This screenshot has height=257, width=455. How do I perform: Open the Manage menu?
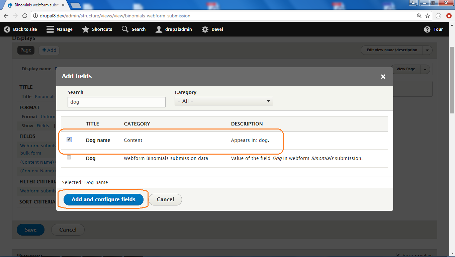click(60, 29)
